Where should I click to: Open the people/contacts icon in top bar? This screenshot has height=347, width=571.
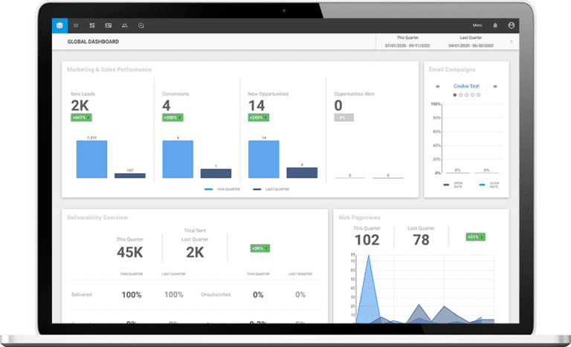[125, 25]
